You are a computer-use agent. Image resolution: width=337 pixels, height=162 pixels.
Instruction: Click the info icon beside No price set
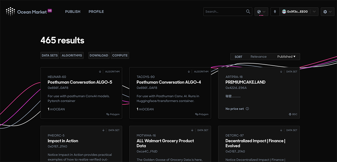(x=247, y=109)
